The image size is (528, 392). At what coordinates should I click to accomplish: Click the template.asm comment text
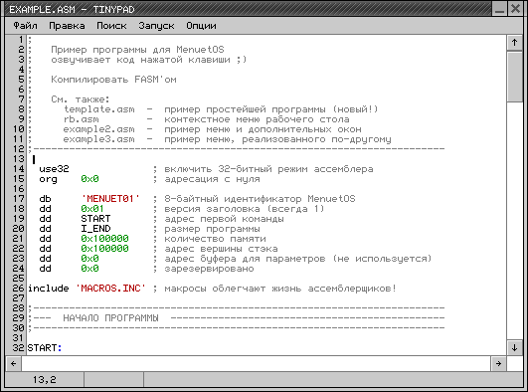[99, 109]
